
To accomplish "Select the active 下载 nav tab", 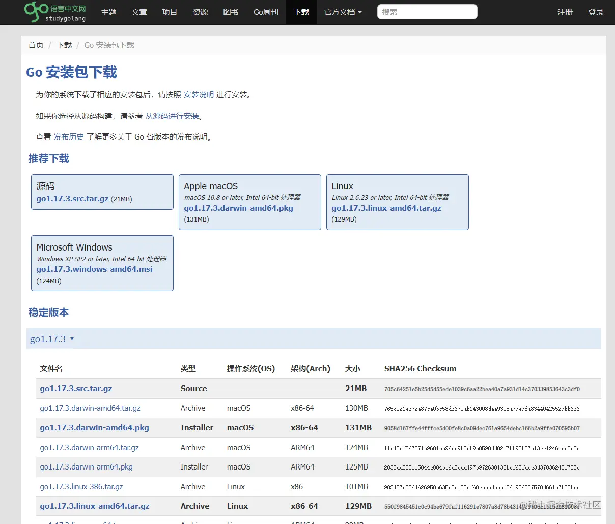I will (x=301, y=12).
